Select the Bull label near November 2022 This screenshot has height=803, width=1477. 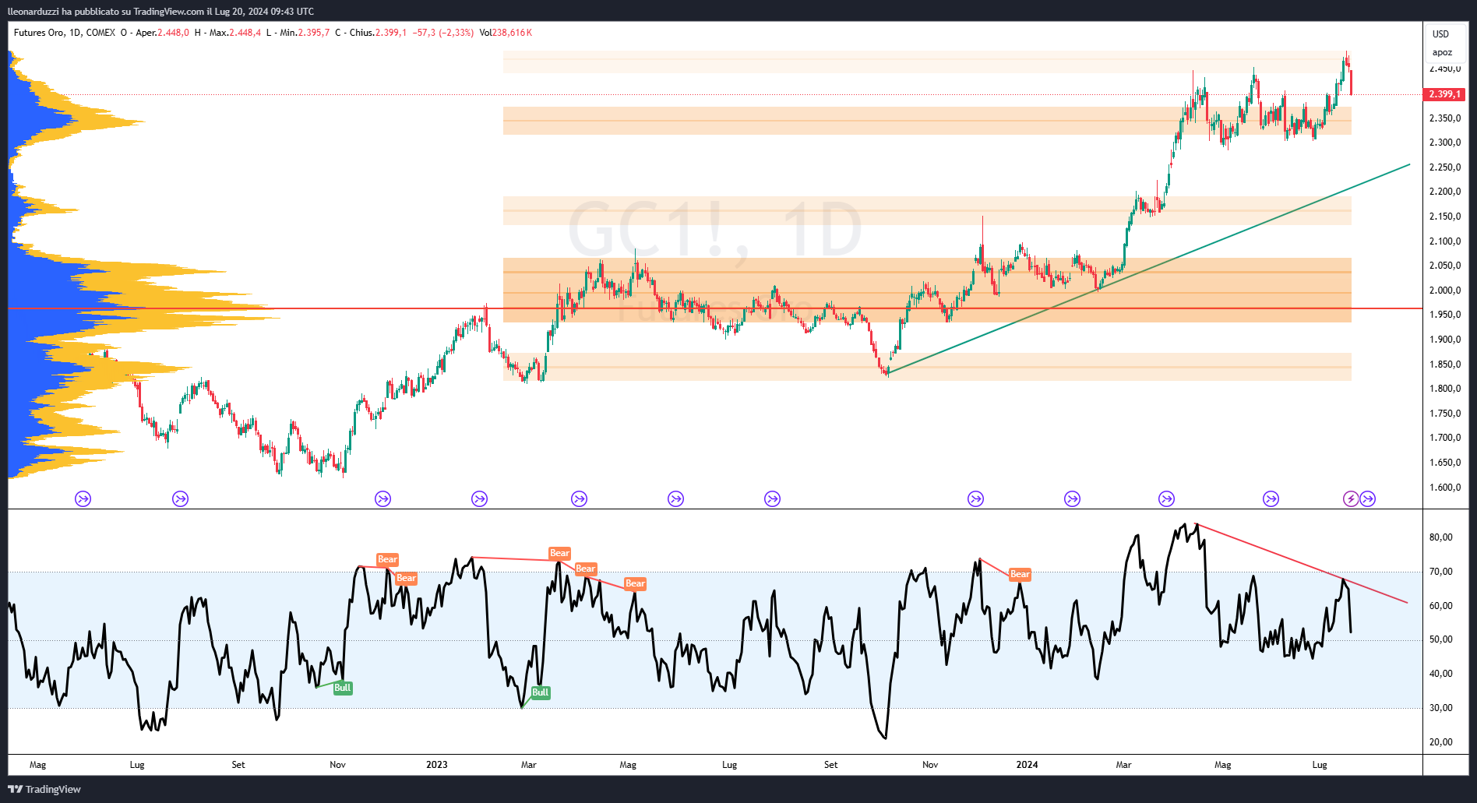click(x=342, y=688)
